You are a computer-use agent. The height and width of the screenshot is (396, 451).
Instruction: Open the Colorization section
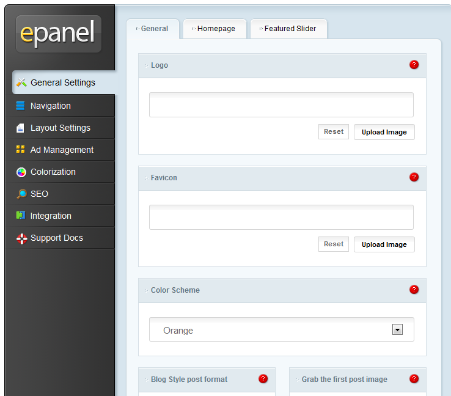pos(60,172)
